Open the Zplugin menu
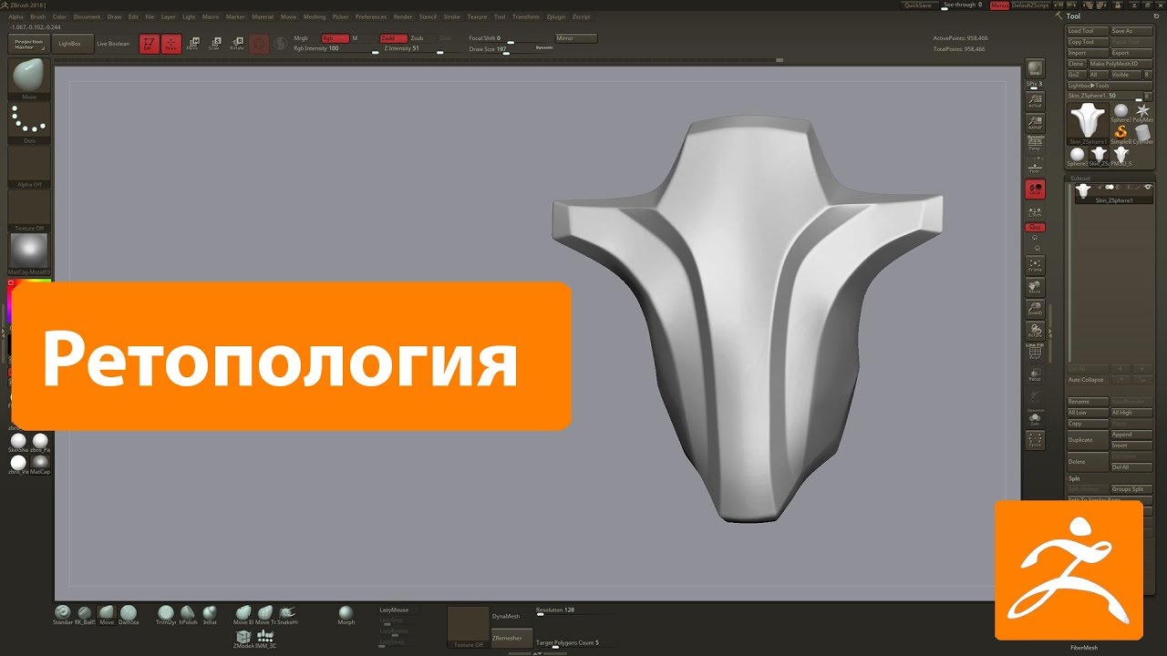This screenshot has height=656, width=1167. [x=556, y=16]
